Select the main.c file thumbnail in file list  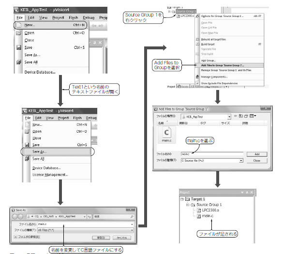coord(166,134)
